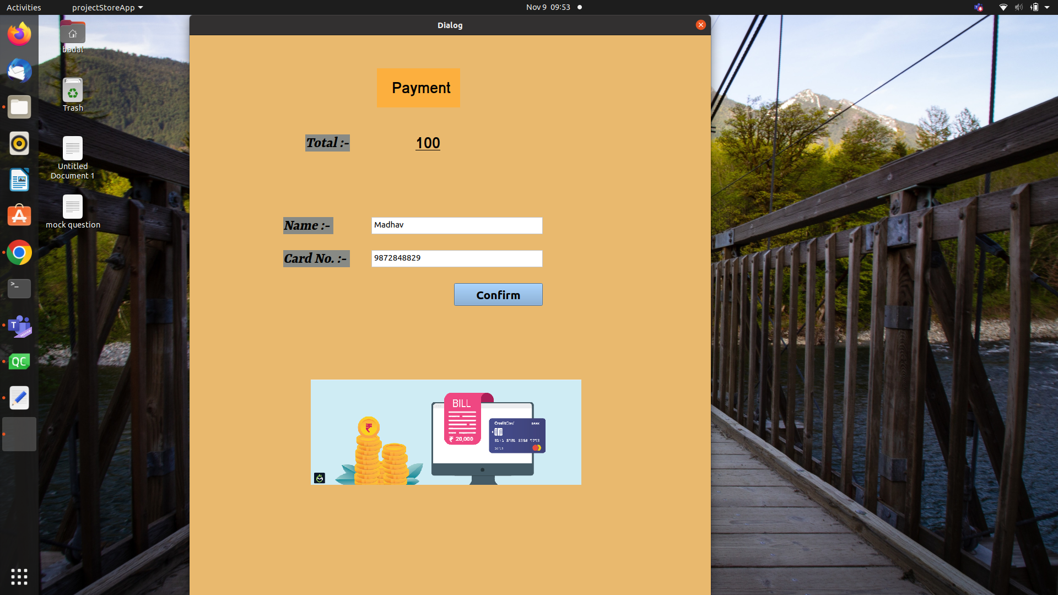The image size is (1058, 595).
Task: Launch Thunderbird mail client
Action: (19, 71)
